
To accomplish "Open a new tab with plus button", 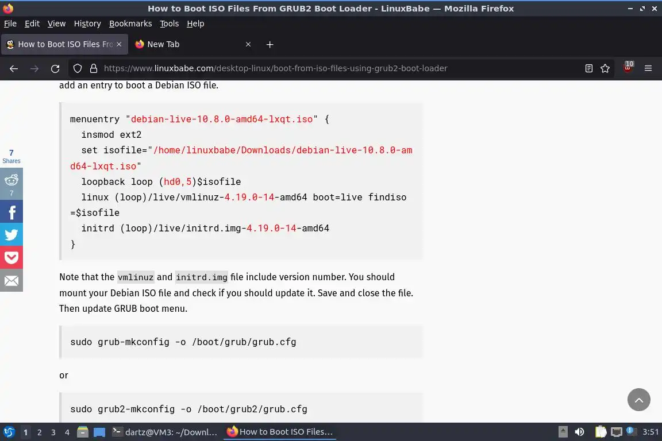I will [x=270, y=44].
